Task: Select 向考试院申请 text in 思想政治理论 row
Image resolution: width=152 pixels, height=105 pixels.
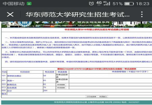Action: [x=62, y=76]
